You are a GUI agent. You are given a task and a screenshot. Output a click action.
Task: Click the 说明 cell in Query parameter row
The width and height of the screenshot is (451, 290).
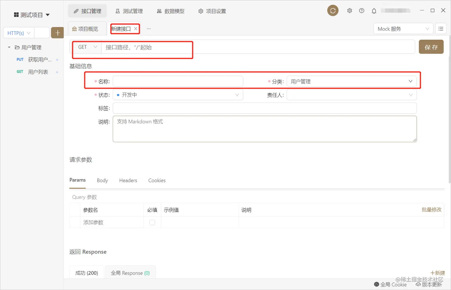pyautogui.click(x=341, y=222)
